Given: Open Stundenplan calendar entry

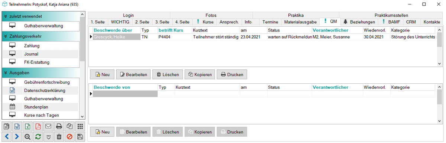Looking at the screenshot, I should tap(41, 107).
